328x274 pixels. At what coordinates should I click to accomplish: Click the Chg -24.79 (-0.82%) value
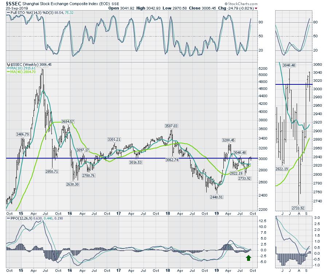(236, 8)
